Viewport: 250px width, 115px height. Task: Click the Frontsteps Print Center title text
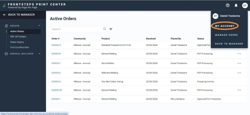[x=37, y=4]
